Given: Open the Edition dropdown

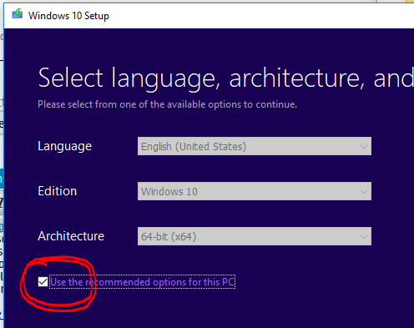Looking at the screenshot, I should click(255, 191).
